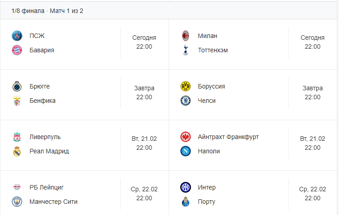Click the Borussia Dortmund BVB logo
This screenshot has height=215, width=339.
[x=186, y=86]
